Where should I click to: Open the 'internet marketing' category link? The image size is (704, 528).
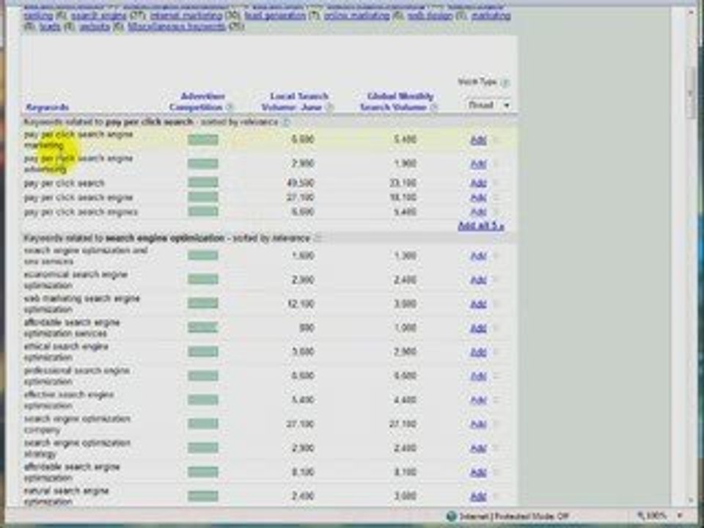(x=186, y=15)
